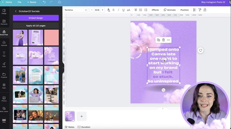Image resolution: width=231 pixels, height=129 pixels.
Task: Delete the selected text box
Action: pyautogui.click(x=163, y=40)
